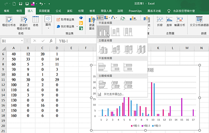Insert a 表格 table

coord(35,21)
